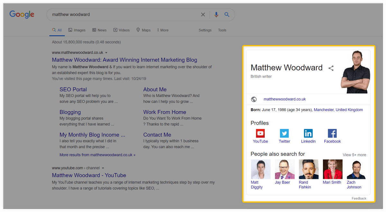Click the British writer subtitle
The height and width of the screenshot is (212, 386).
[x=261, y=76]
